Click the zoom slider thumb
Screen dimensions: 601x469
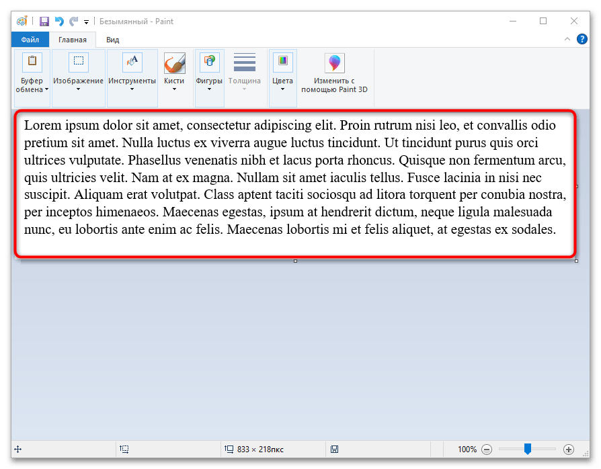click(528, 449)
